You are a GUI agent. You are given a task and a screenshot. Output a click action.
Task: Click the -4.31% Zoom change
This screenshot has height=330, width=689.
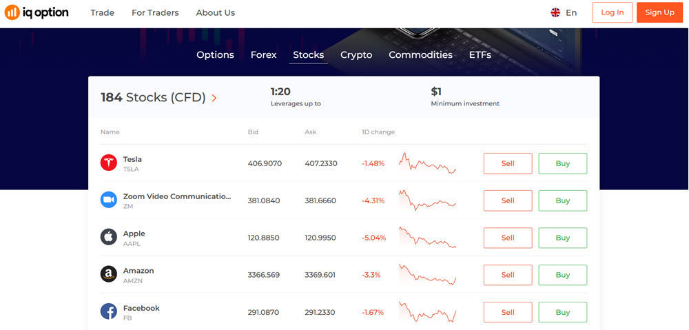(x=373, y=200)
